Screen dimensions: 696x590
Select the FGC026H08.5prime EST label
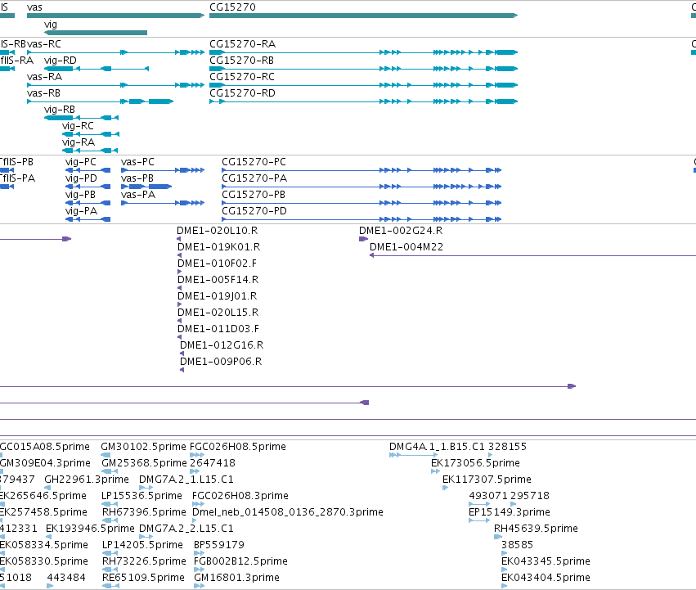238,447
